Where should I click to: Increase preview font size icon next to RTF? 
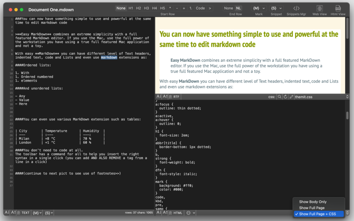(x=165, y=96)
